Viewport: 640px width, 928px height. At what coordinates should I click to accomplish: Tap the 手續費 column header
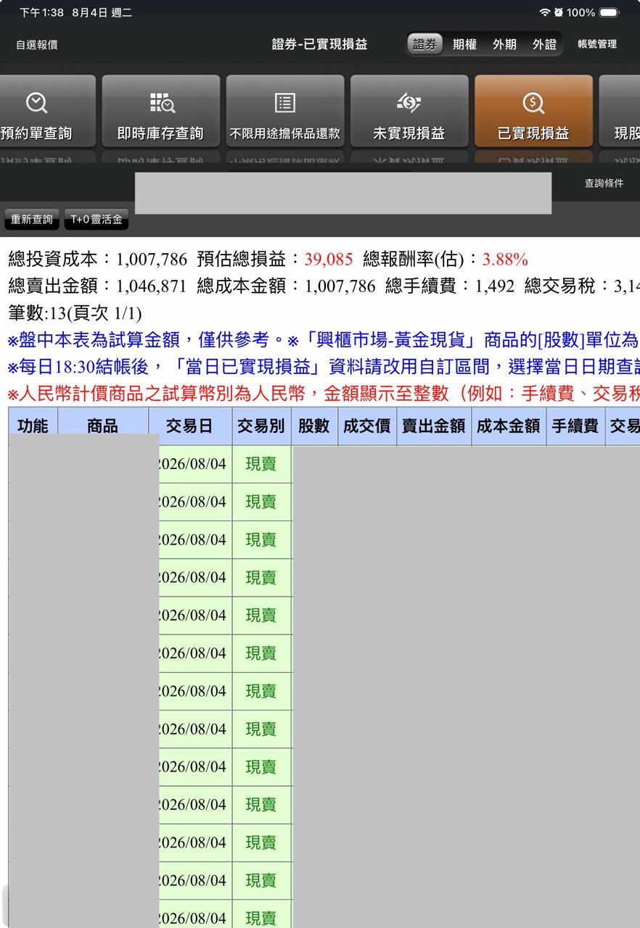click(x=575, y=426)
